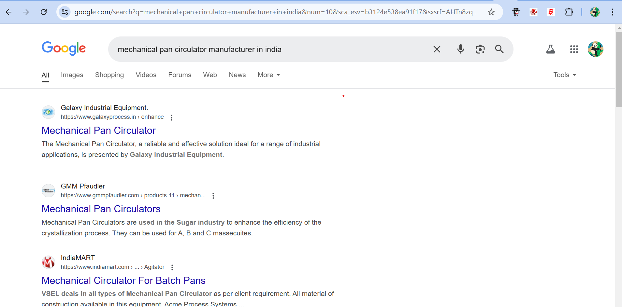Open options menu for GMM Pfaudler result
Viewport: 622px width, 307px height.
click(213, 196)
